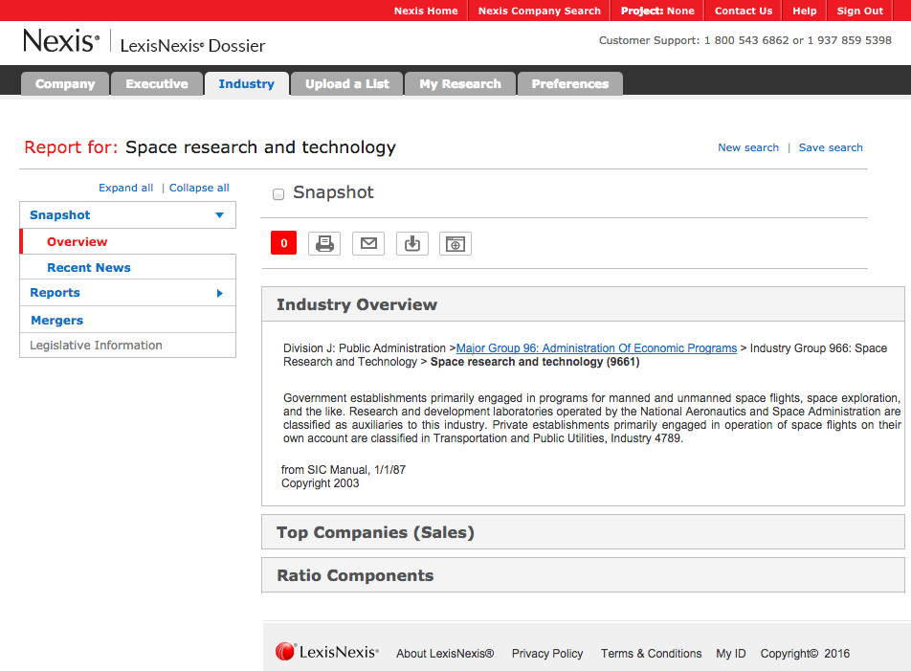This screenshot has height=671, width=911.
Task: Go to Nexis Home
Action: [426, 11]
